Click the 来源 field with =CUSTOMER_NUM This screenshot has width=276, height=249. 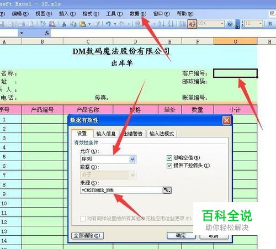click(121, 190)
